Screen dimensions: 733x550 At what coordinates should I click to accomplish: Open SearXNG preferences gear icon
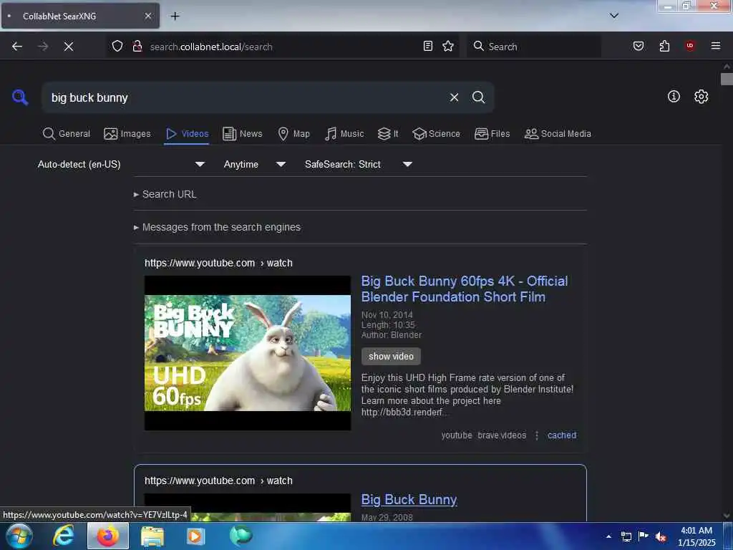702,97
